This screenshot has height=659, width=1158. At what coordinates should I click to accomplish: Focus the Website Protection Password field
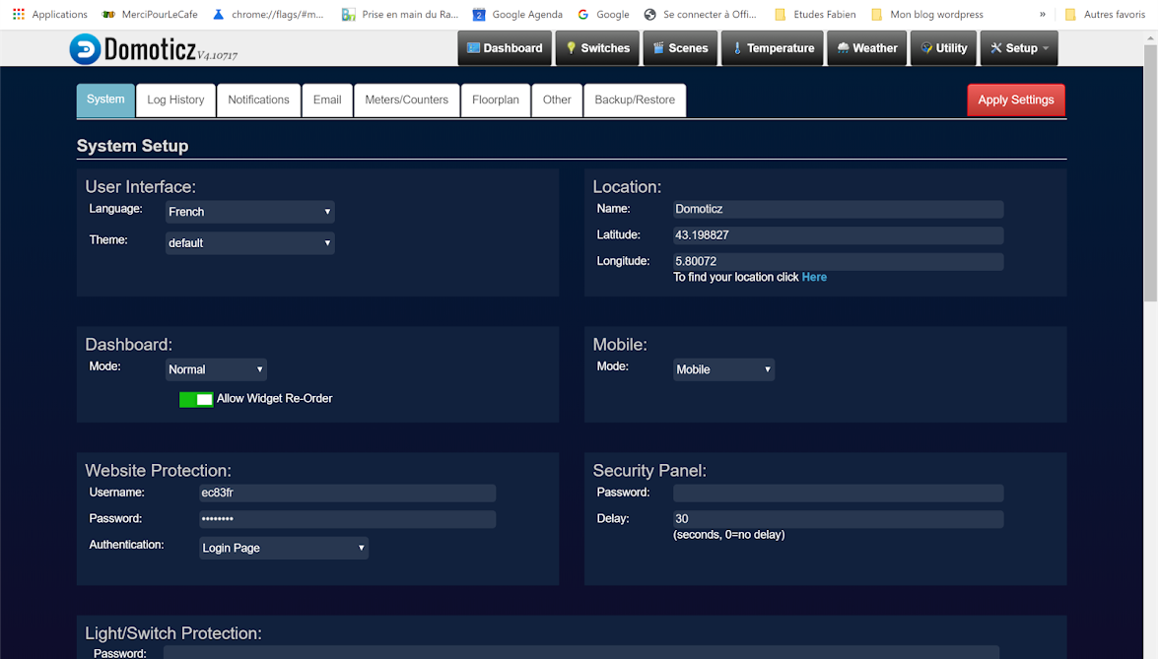(347, 519)
